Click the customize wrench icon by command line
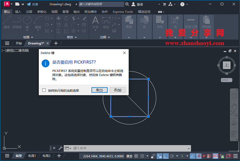 (60, 148)
